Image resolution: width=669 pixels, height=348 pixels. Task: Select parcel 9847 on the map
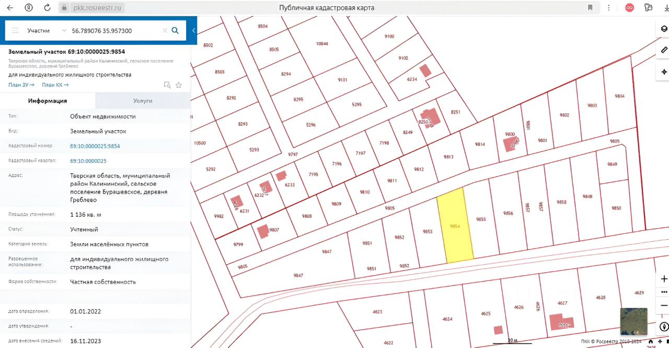coord(298,275)
